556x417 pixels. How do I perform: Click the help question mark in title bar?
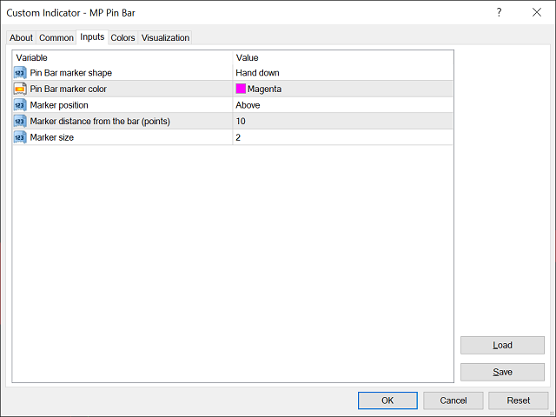coord(499,13)
